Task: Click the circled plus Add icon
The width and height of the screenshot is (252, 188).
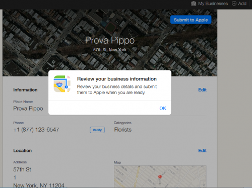Action: 234,4
